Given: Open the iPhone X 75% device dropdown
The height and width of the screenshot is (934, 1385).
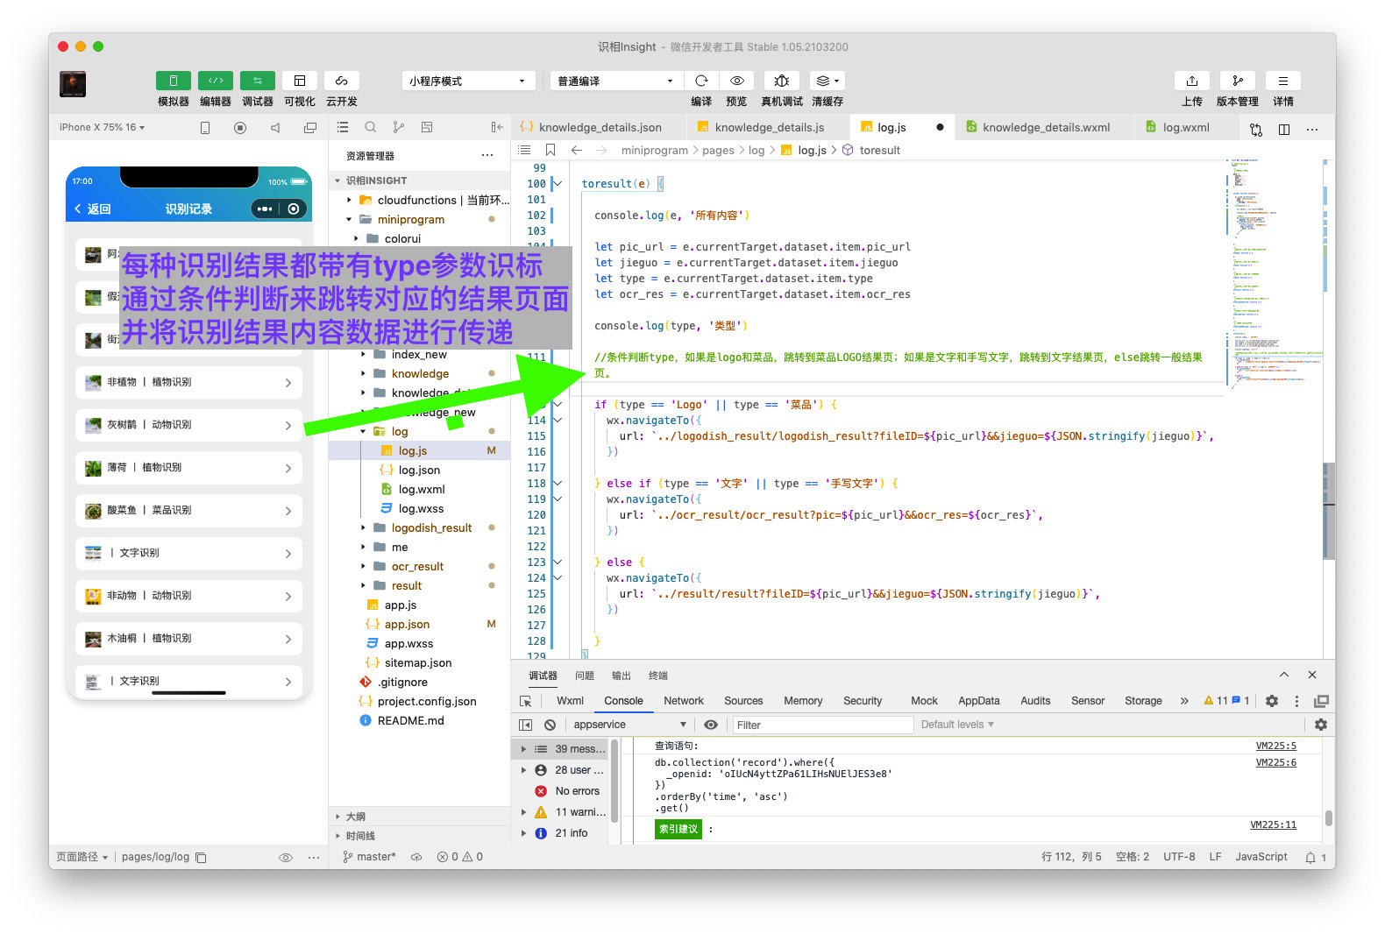Looking at the screenshot, I should coord(102,127).
